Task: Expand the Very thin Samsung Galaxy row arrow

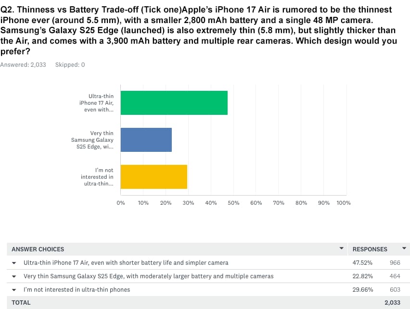Action: [14, 276]
